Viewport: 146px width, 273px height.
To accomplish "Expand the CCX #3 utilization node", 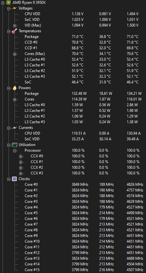I will [21, 173].
